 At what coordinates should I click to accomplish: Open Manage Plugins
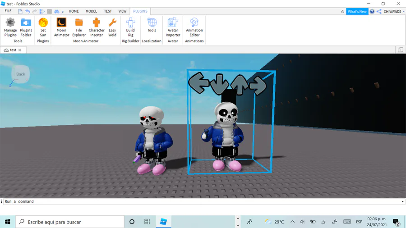[10, 27]
